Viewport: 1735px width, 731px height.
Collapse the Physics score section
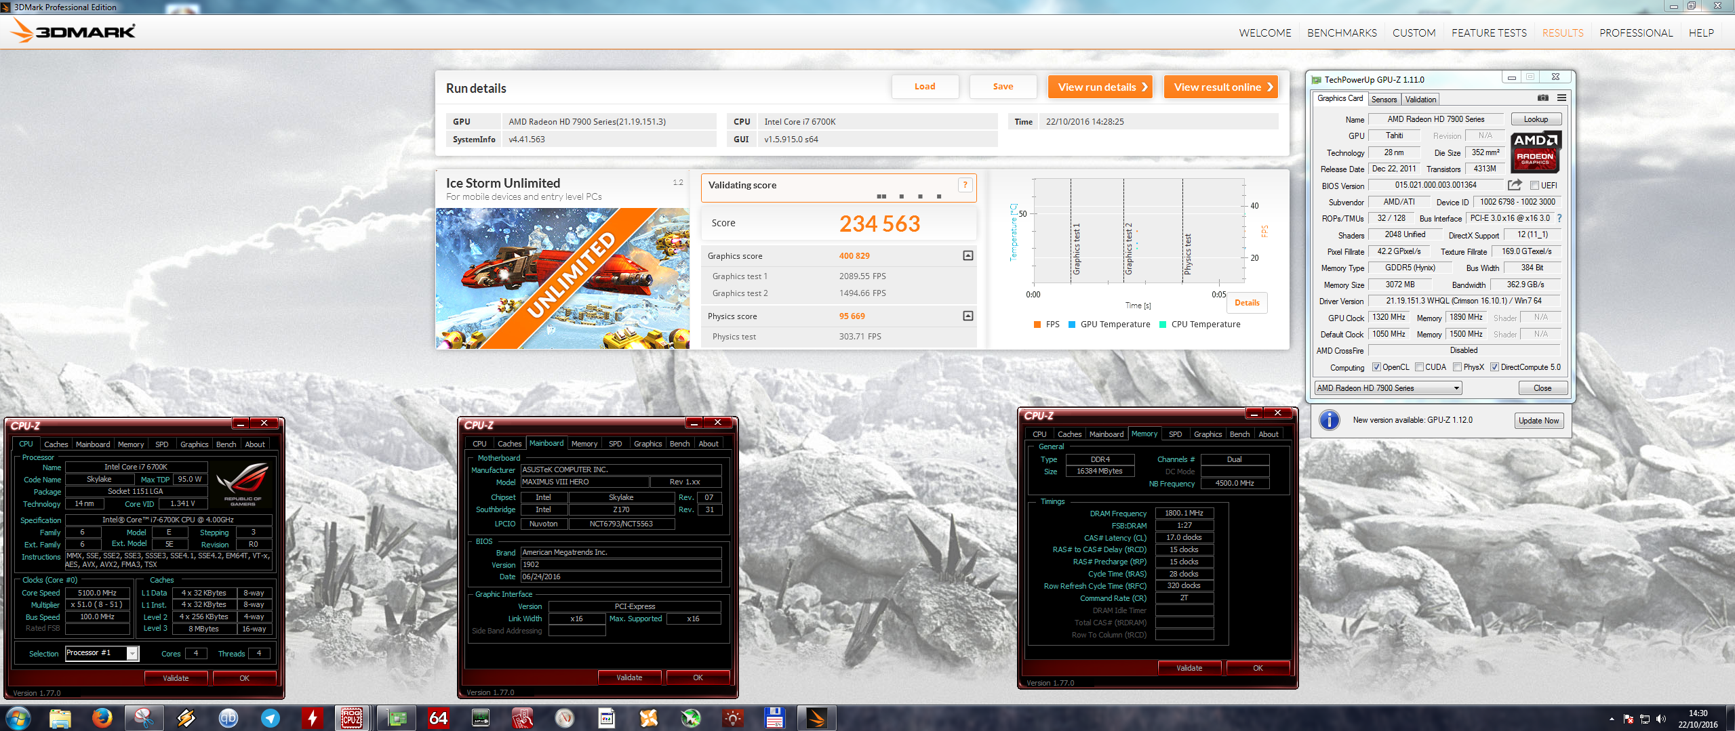click(968, 316)
